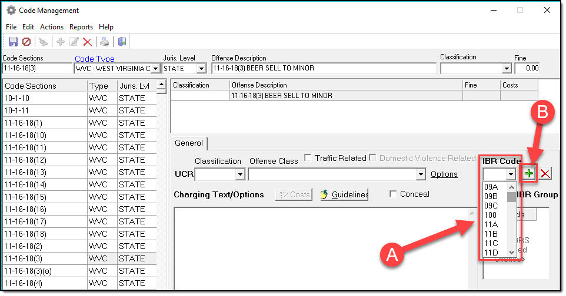The height and width of the screenshot is (296, 566).
Task: Open the Reports menu
Action: point(81,27)
